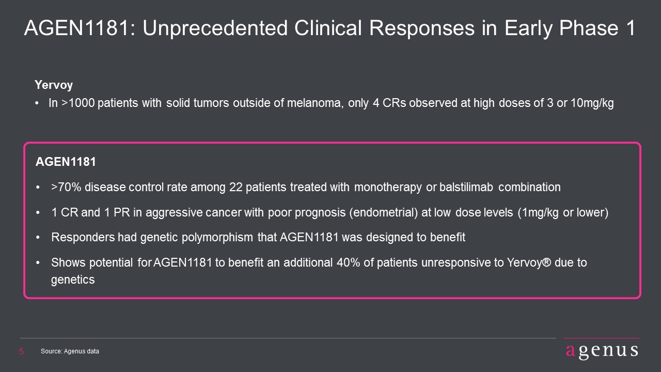Select the 1 CR and 1 PR bullet
Viewport: 661px width, 372px height.
point(329,213)
